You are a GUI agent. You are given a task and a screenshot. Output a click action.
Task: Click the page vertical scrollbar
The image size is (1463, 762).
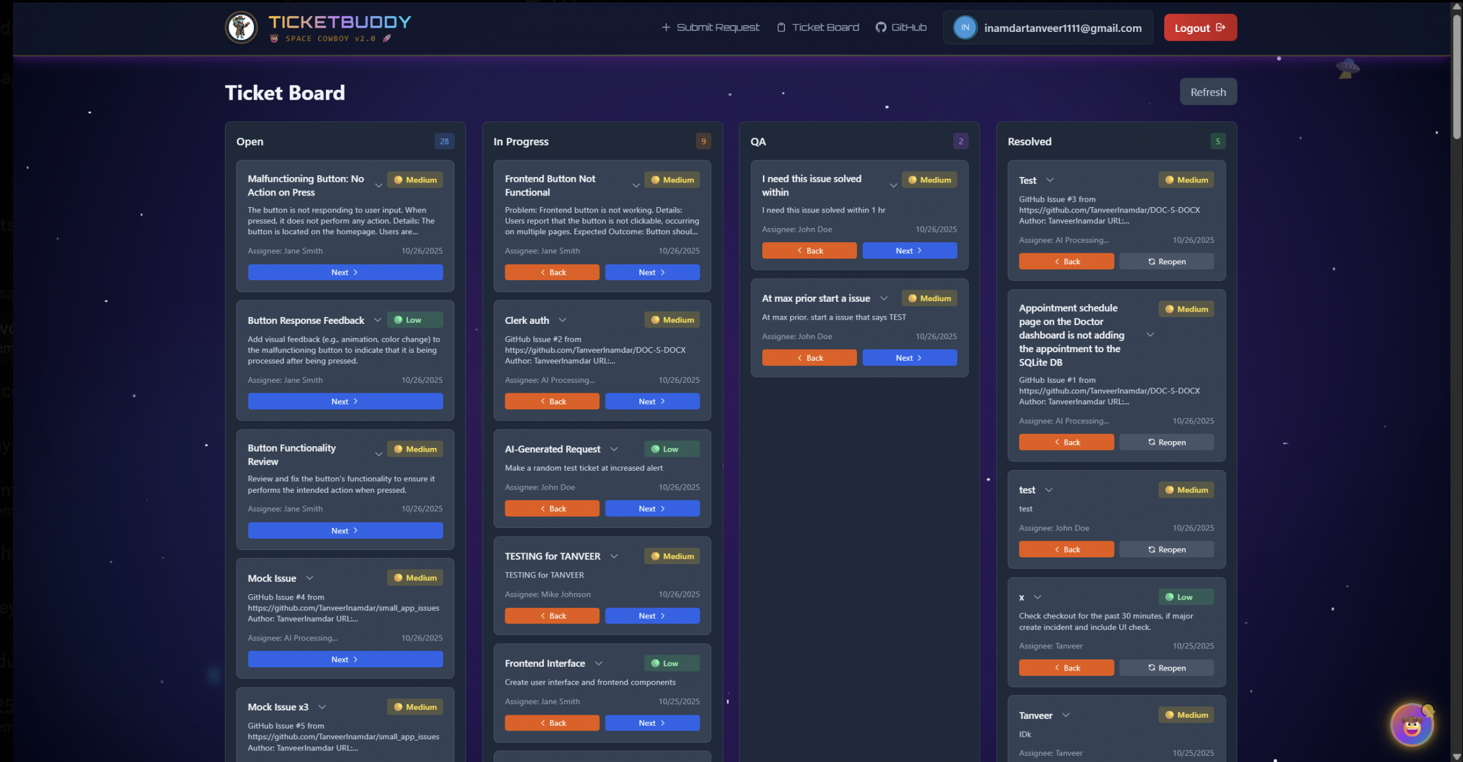point(1456,77)
